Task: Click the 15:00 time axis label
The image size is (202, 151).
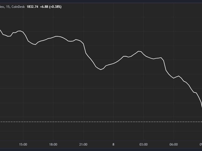Action: tap(22, 145)
